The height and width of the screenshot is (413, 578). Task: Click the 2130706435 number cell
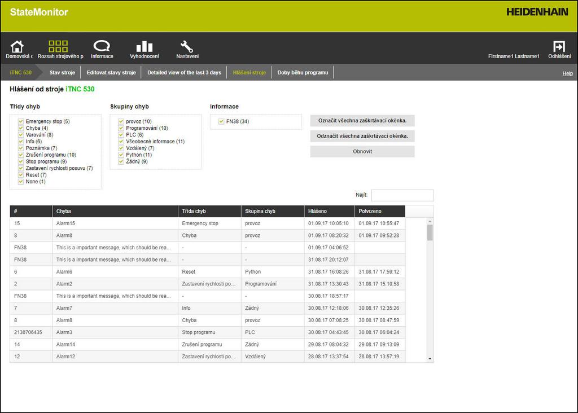pyautogui.click(x=31, y=332)
